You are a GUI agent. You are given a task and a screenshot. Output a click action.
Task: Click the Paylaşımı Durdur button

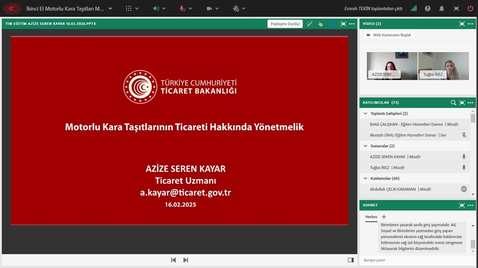click(x=286, y=24)
